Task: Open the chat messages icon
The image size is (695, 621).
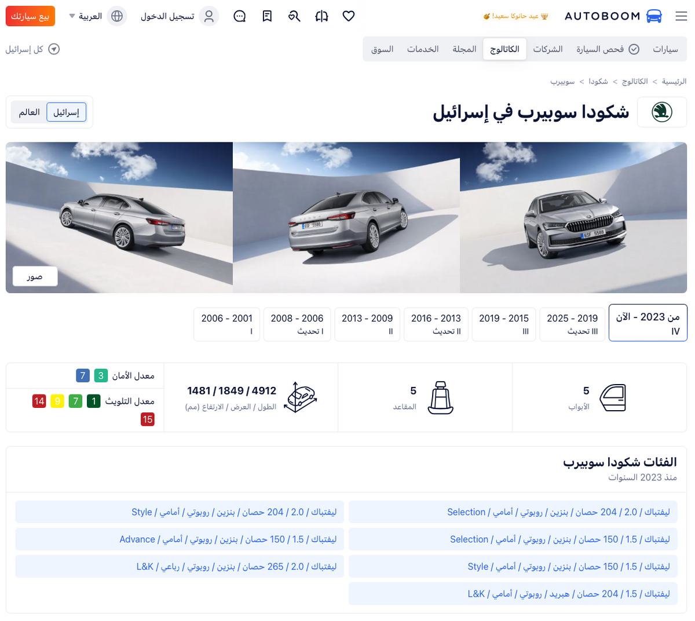Action: [x=240, y=16]
